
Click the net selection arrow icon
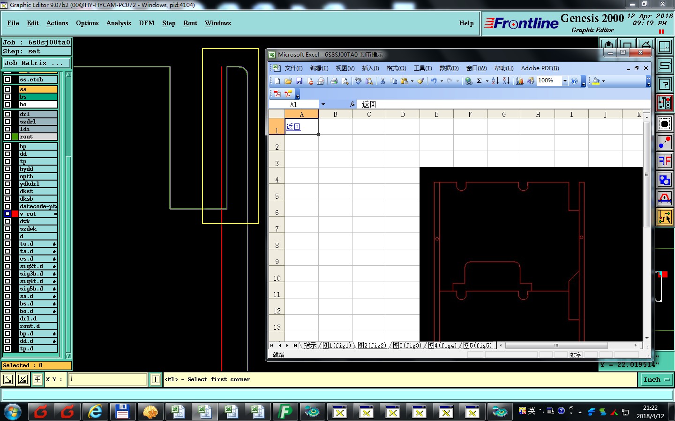(665, 217)
